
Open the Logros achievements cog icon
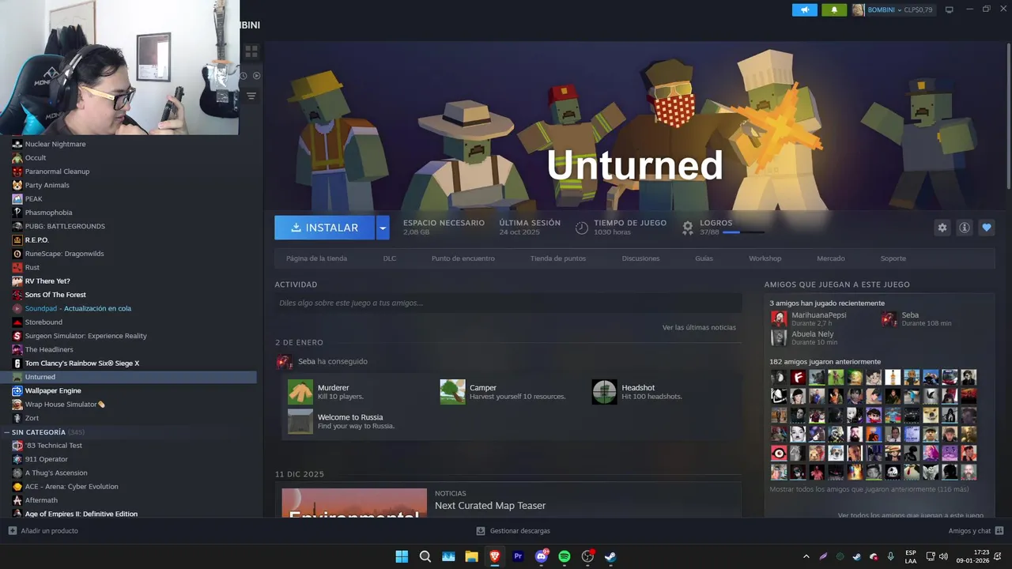688,228
